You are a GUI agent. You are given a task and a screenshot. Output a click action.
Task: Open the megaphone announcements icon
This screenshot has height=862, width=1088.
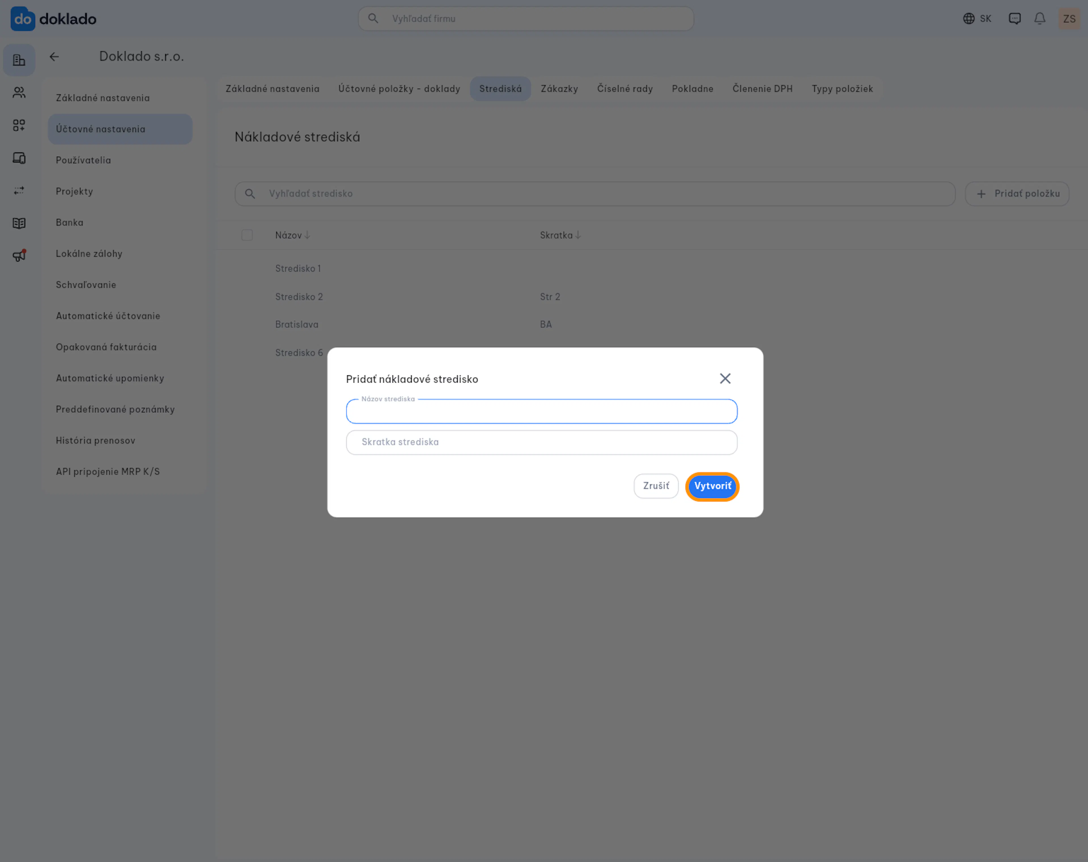(19, 256)
